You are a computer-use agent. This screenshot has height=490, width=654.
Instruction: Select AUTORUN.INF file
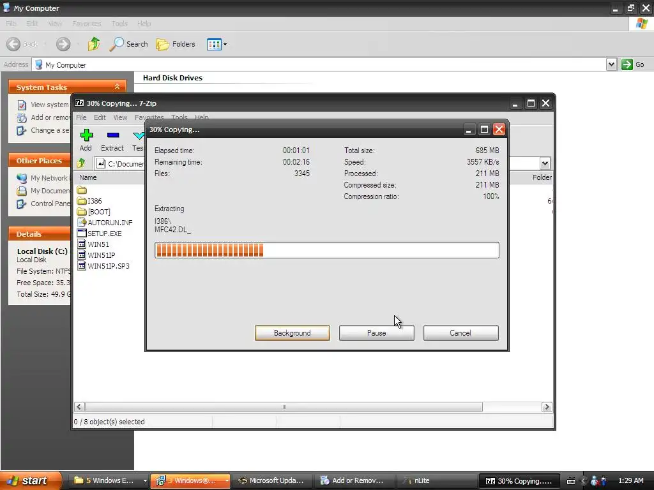tap(105, 223)
